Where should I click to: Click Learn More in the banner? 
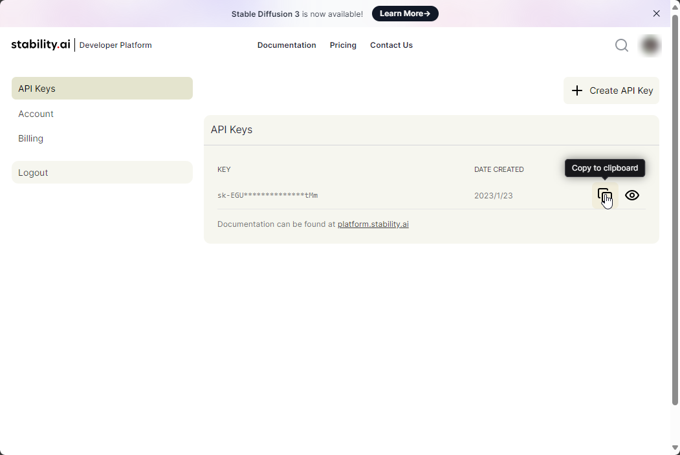click(405, 14)
